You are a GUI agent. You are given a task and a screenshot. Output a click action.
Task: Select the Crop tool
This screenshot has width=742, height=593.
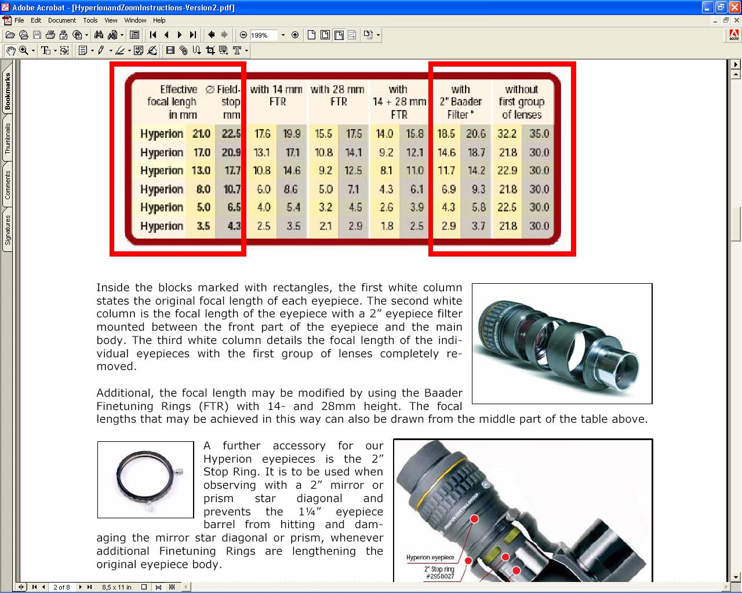click(x=210, y=51)
